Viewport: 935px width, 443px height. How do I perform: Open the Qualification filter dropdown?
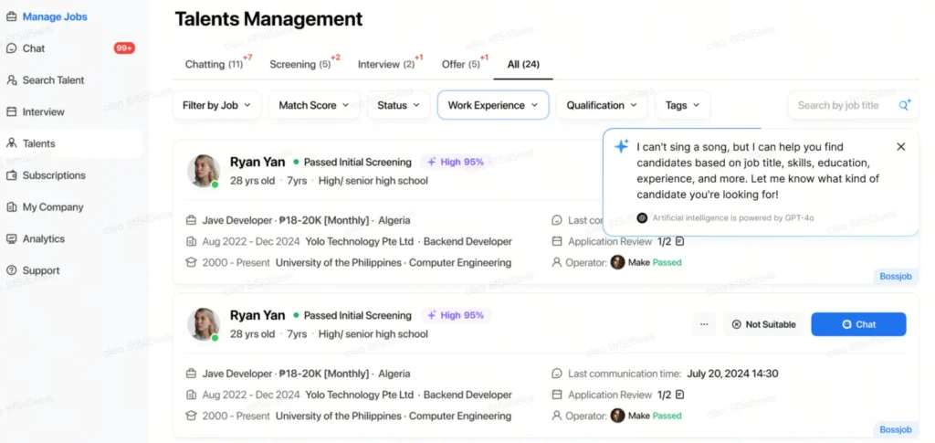click(x=602, y=105)
